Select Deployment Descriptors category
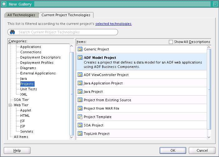The height and width of the screenshot is (157, 219). coord(40,57)
